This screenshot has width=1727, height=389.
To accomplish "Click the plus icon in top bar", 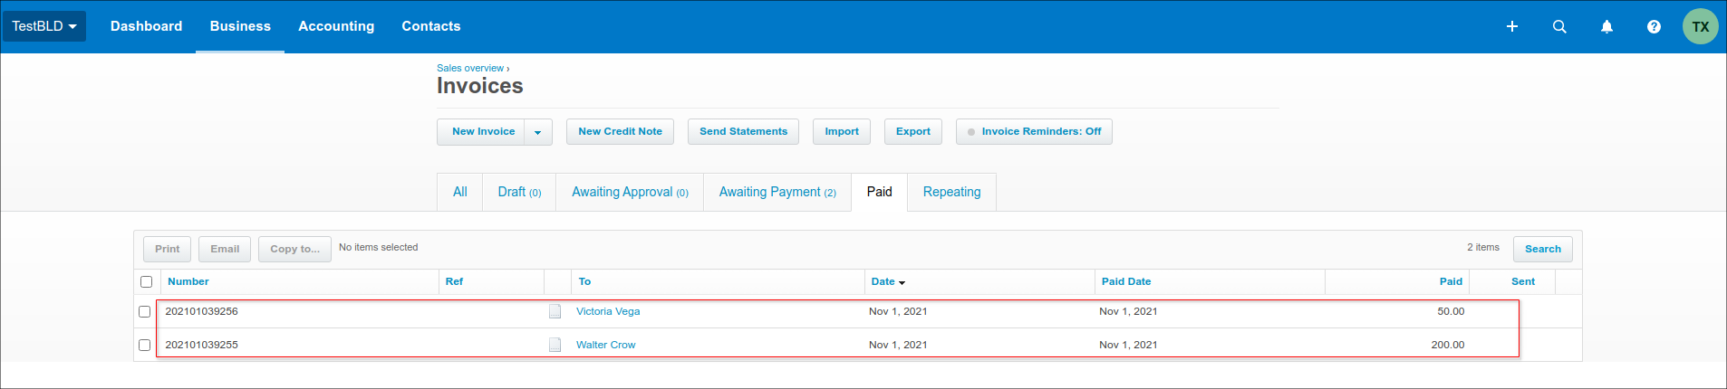I will [x=1511, y=26].
